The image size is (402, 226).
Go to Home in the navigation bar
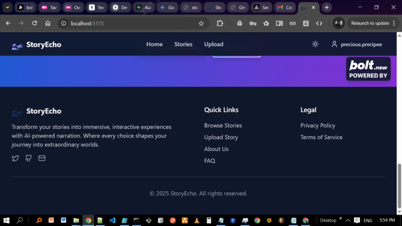(x=154, y=44)
